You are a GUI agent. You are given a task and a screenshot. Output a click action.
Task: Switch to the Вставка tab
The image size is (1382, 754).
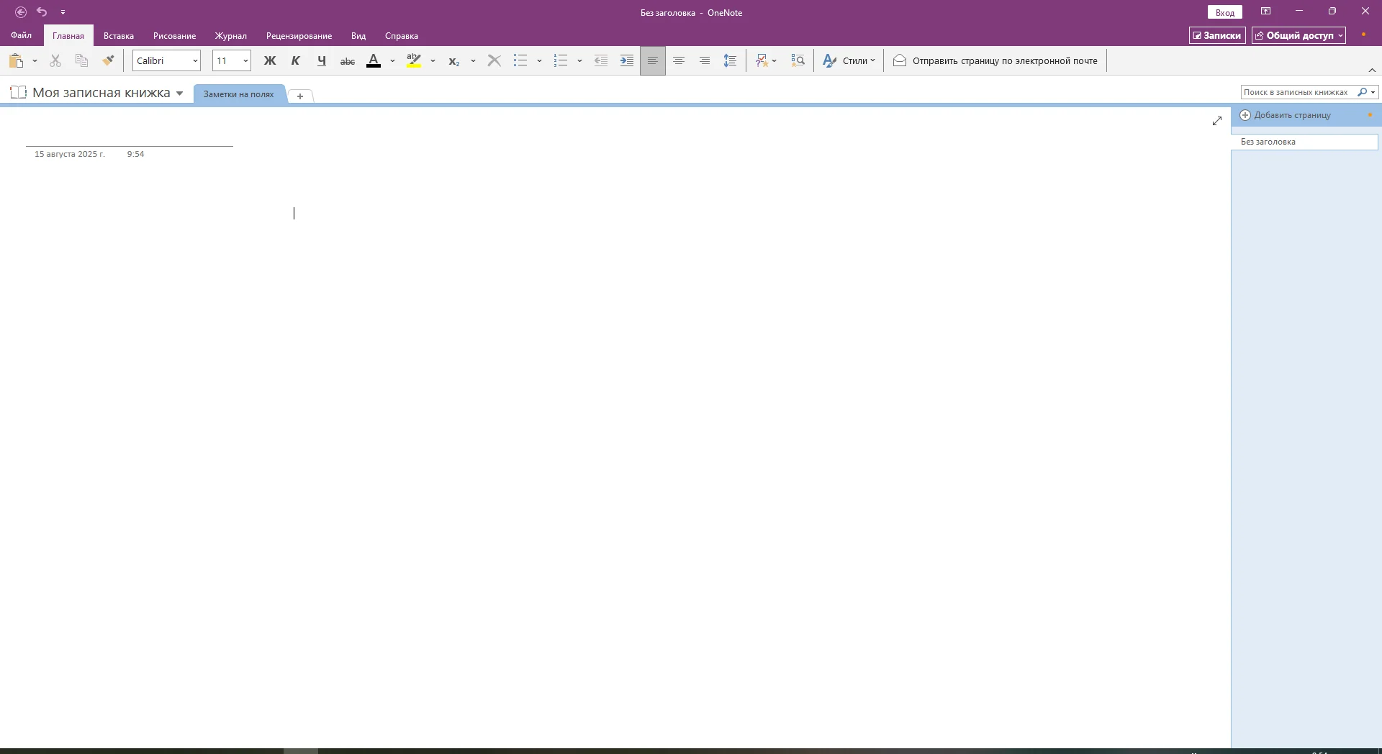119,35
